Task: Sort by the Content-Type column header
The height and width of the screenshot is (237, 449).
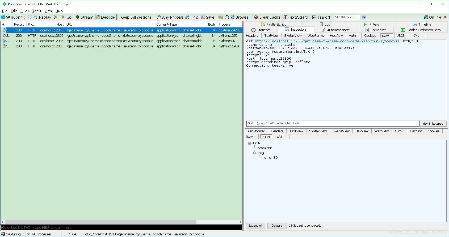Action: [179, 24]
